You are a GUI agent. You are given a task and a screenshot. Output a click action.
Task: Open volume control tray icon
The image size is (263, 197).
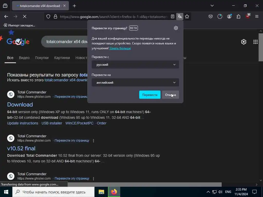220,192
